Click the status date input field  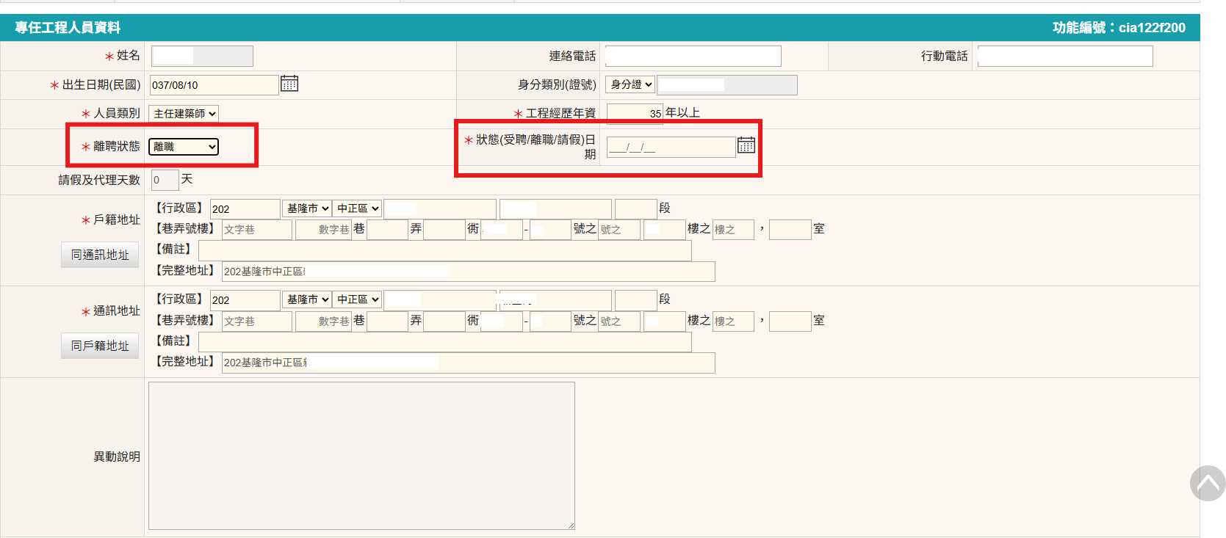coord(671,148)
